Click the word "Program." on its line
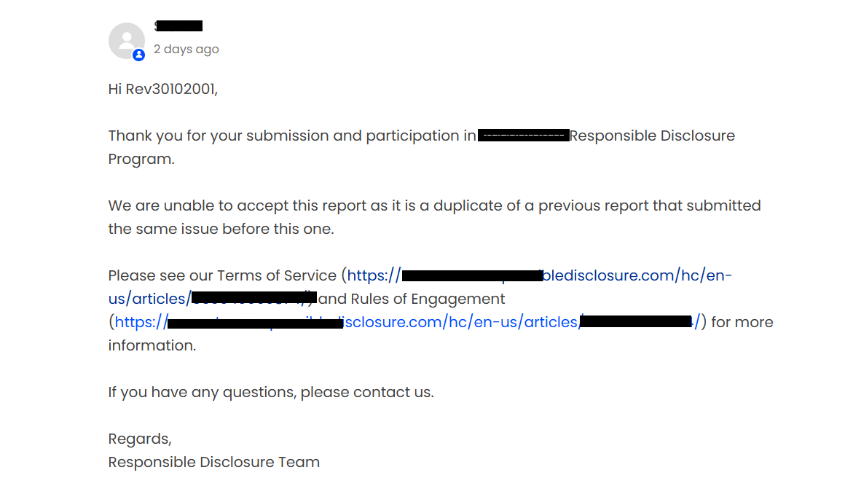845x486 pixels. (141, 160)
